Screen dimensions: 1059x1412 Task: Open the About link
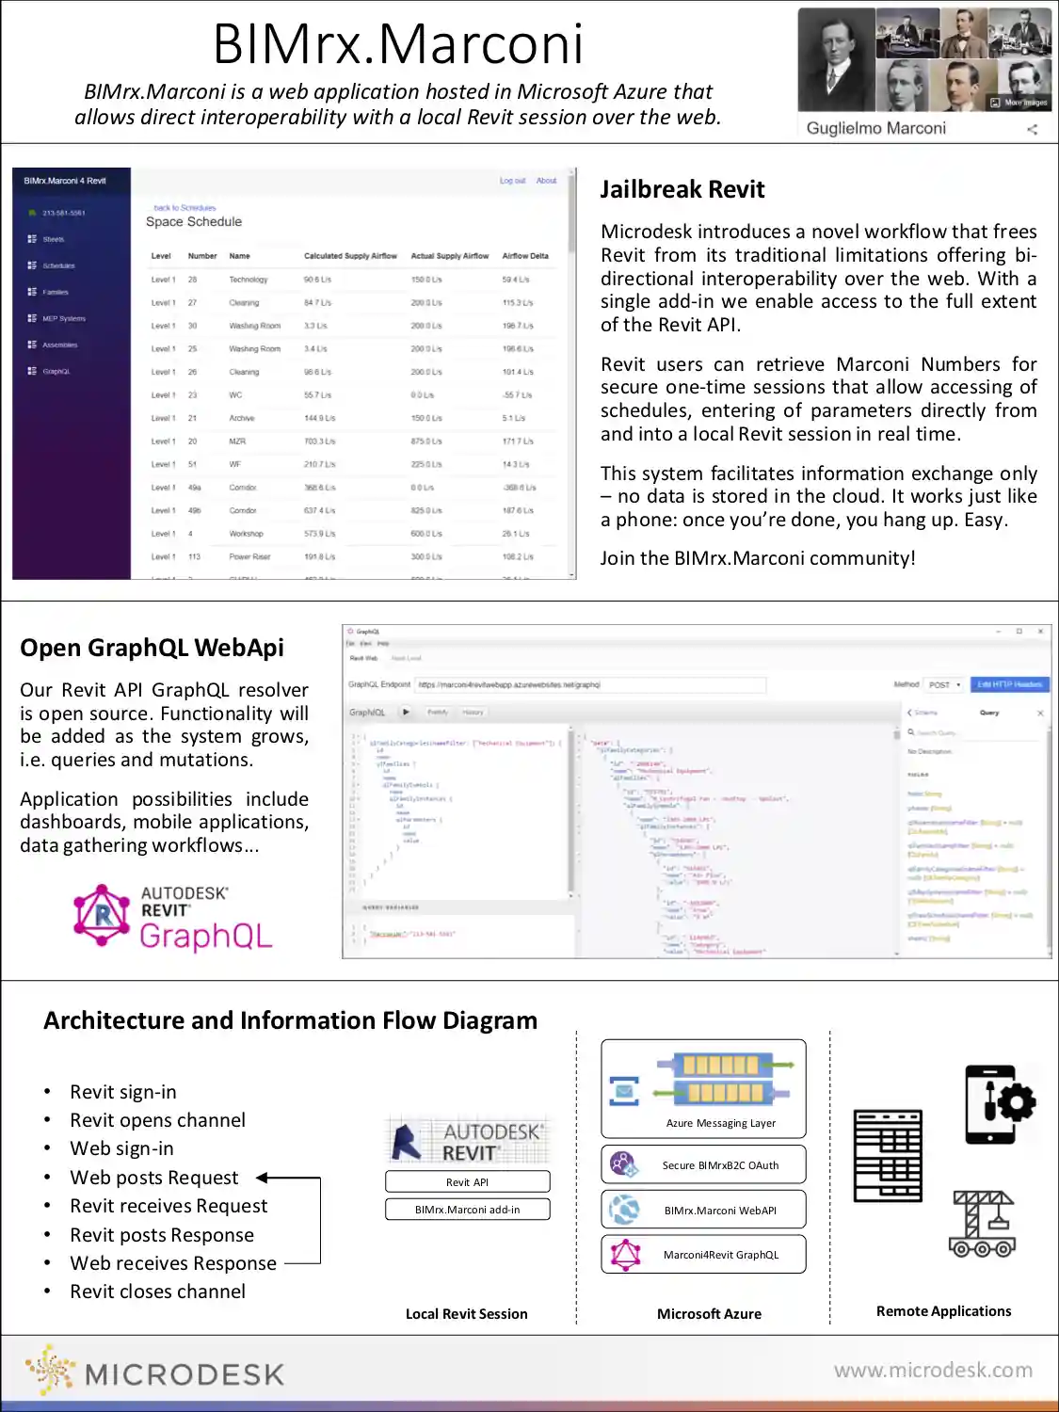(546, 181)
